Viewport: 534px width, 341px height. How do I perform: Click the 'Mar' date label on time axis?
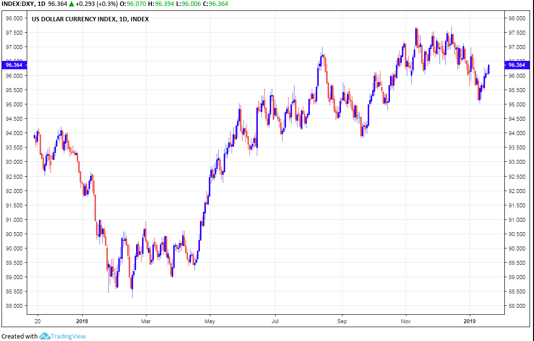[146, 320]
